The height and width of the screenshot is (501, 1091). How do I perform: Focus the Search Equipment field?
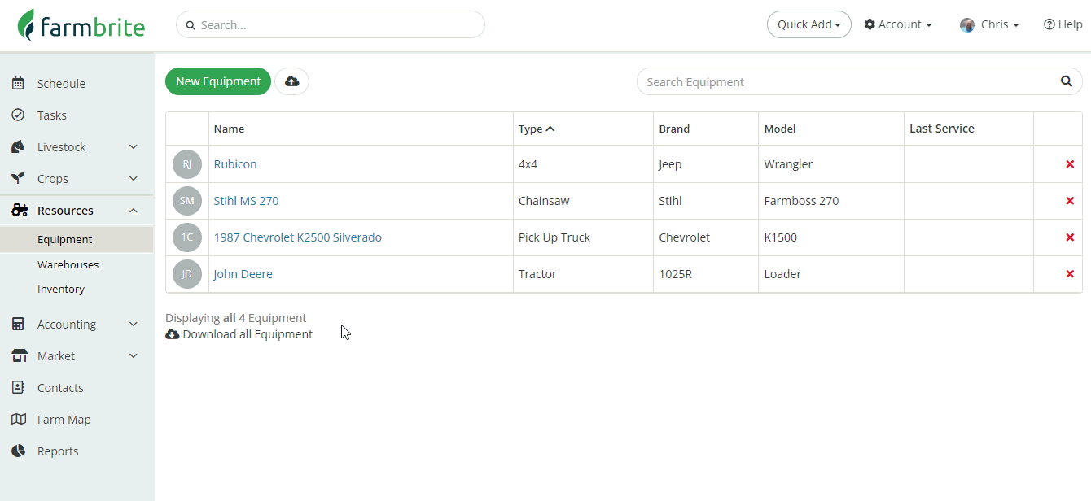click(x=847, y=81)
